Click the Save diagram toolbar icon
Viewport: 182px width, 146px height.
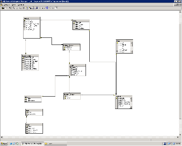pos(3,8)
